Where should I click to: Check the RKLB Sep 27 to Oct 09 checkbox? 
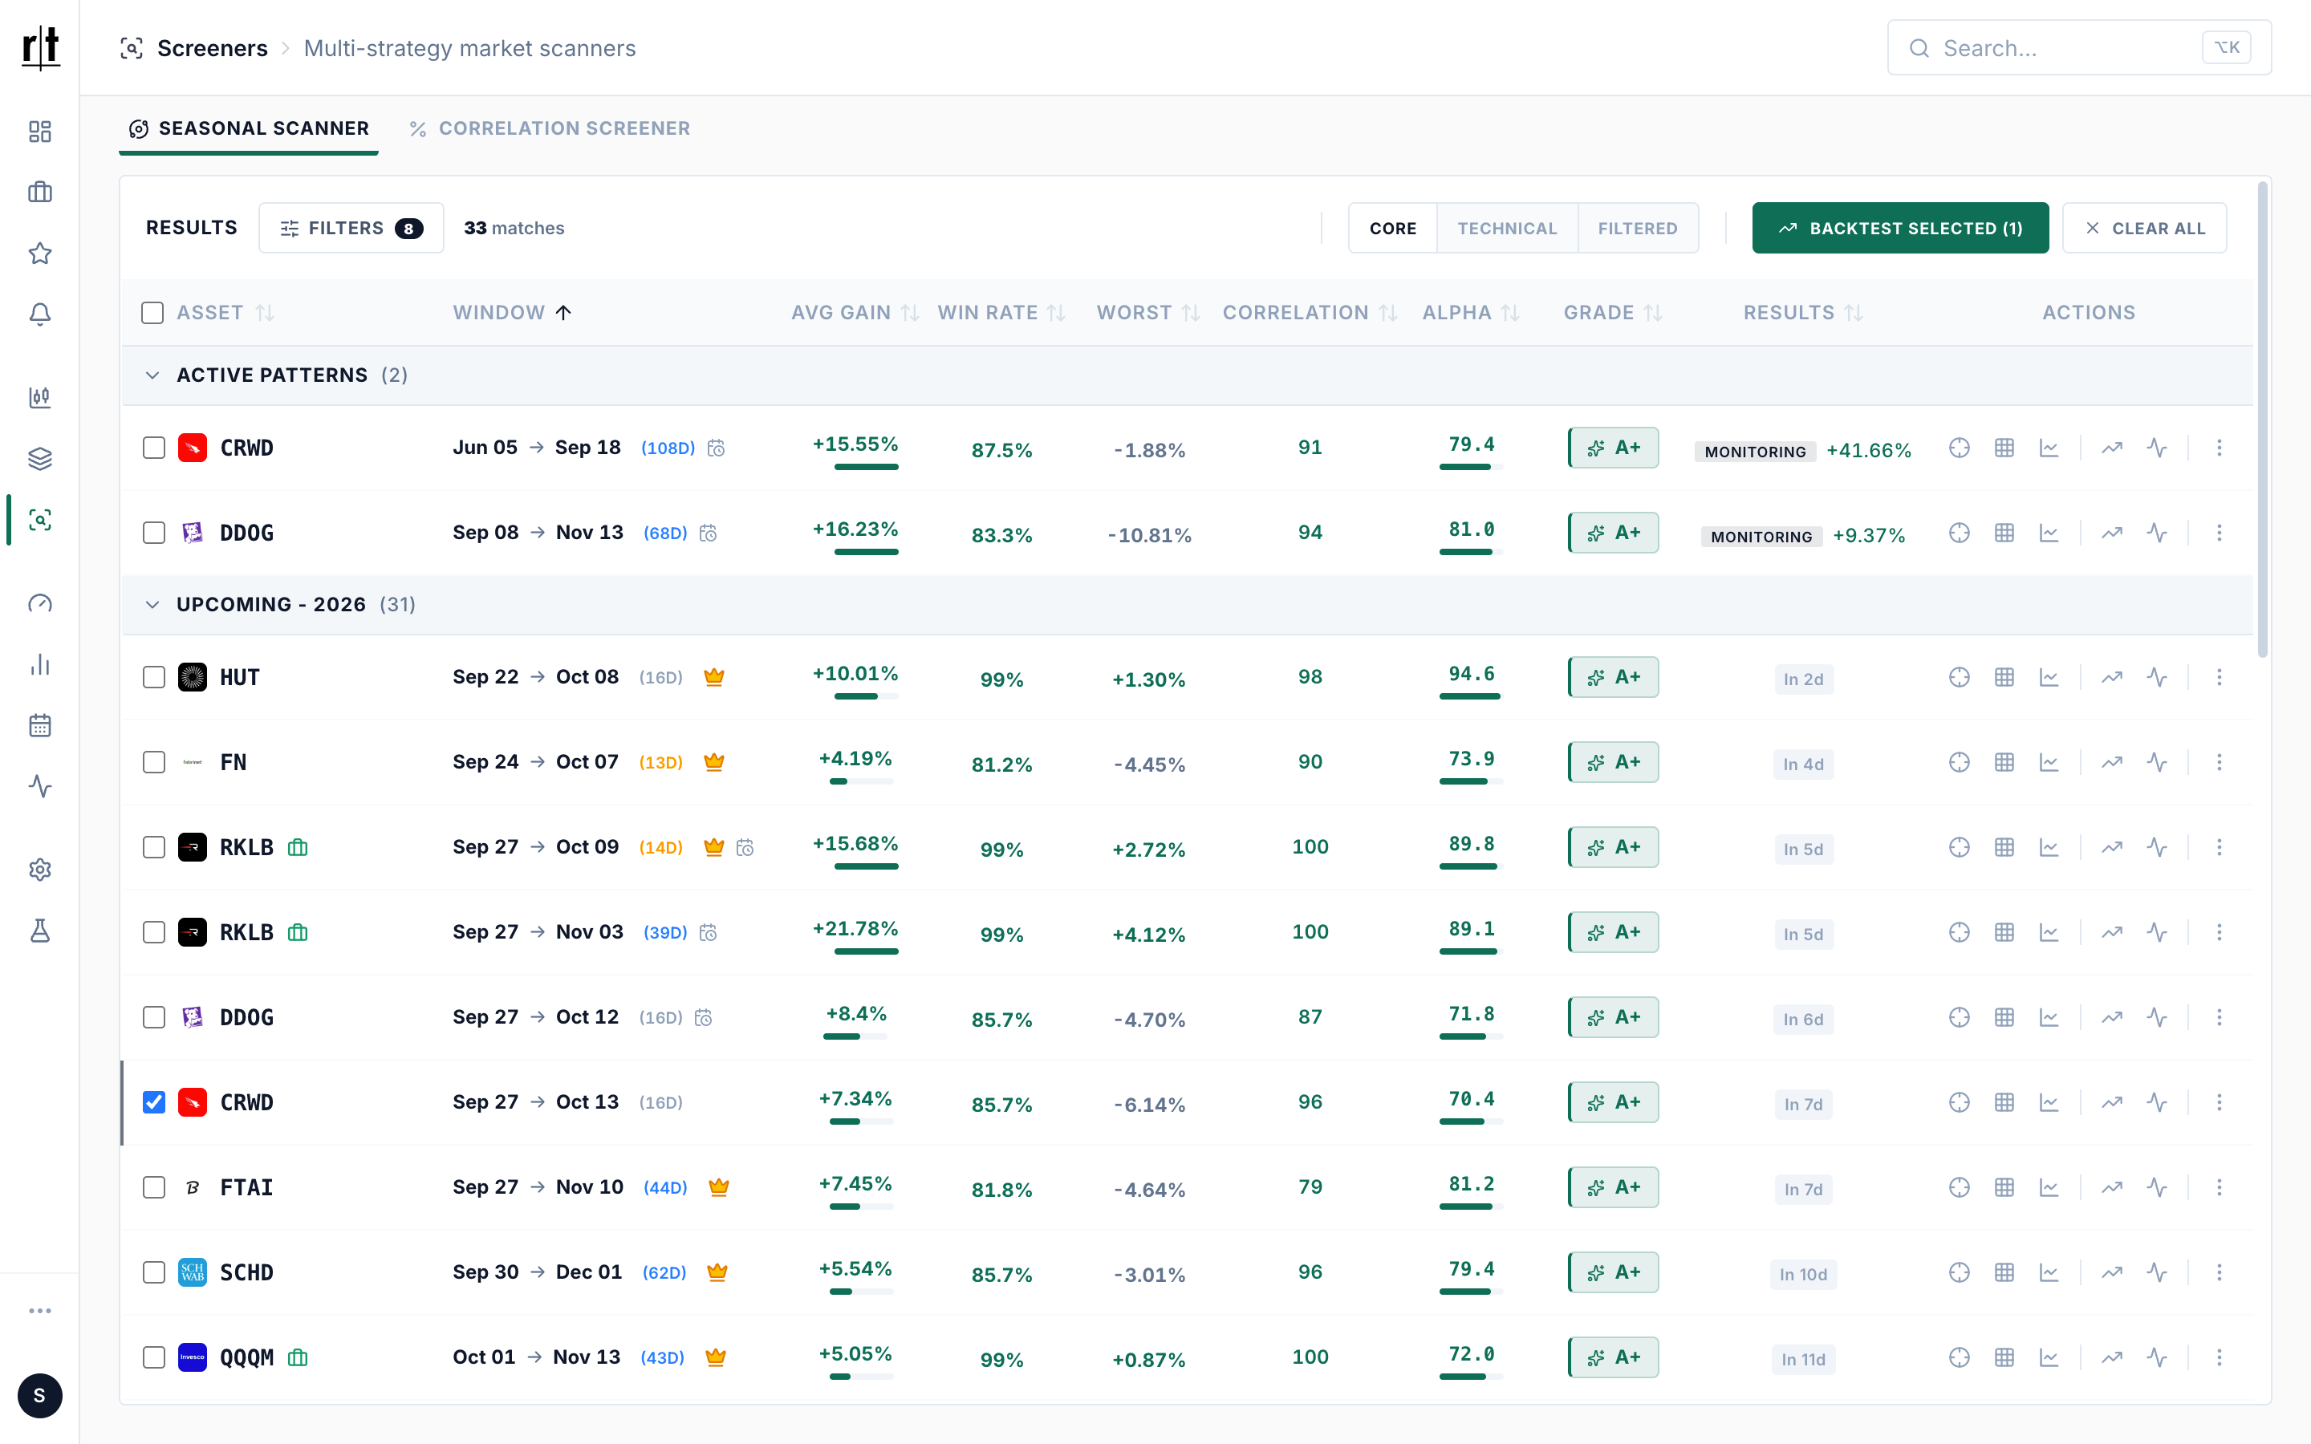154,847
